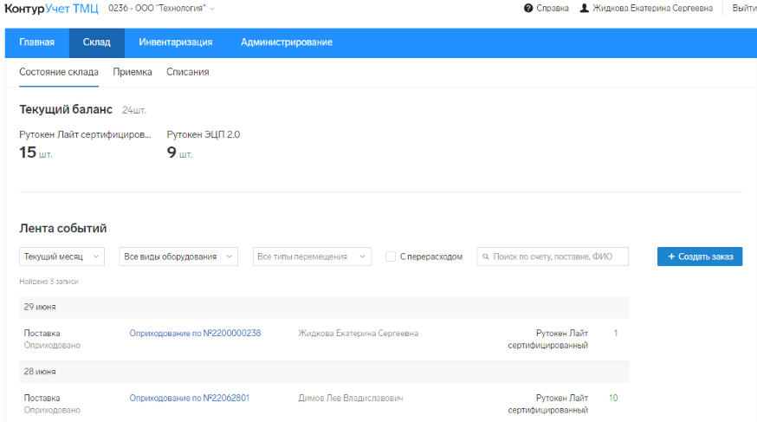Go to the Главная menu tab
This screenshot has width=757, height=422.
[36, 42]
